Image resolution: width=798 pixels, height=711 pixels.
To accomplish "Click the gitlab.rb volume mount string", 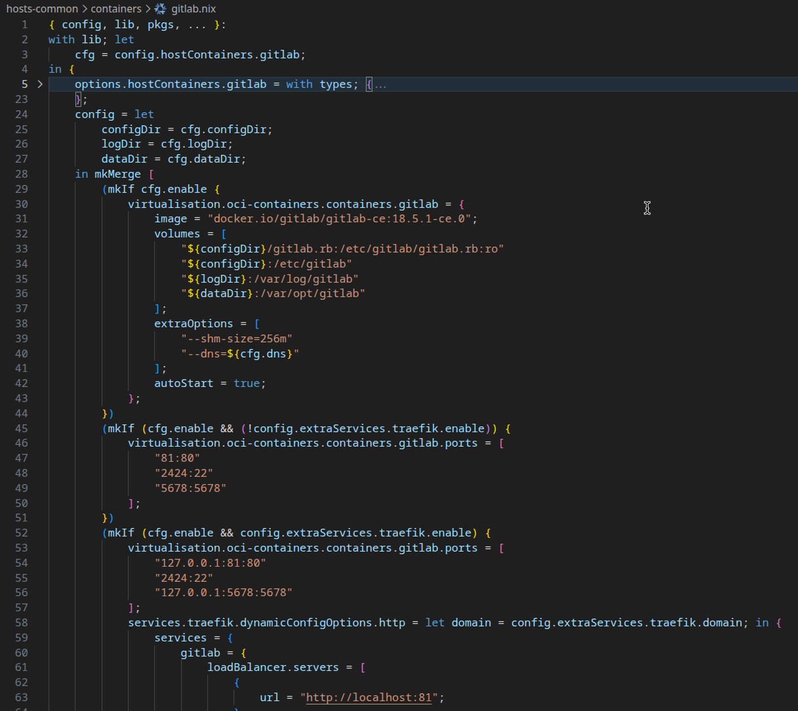I will coord(342,249).
